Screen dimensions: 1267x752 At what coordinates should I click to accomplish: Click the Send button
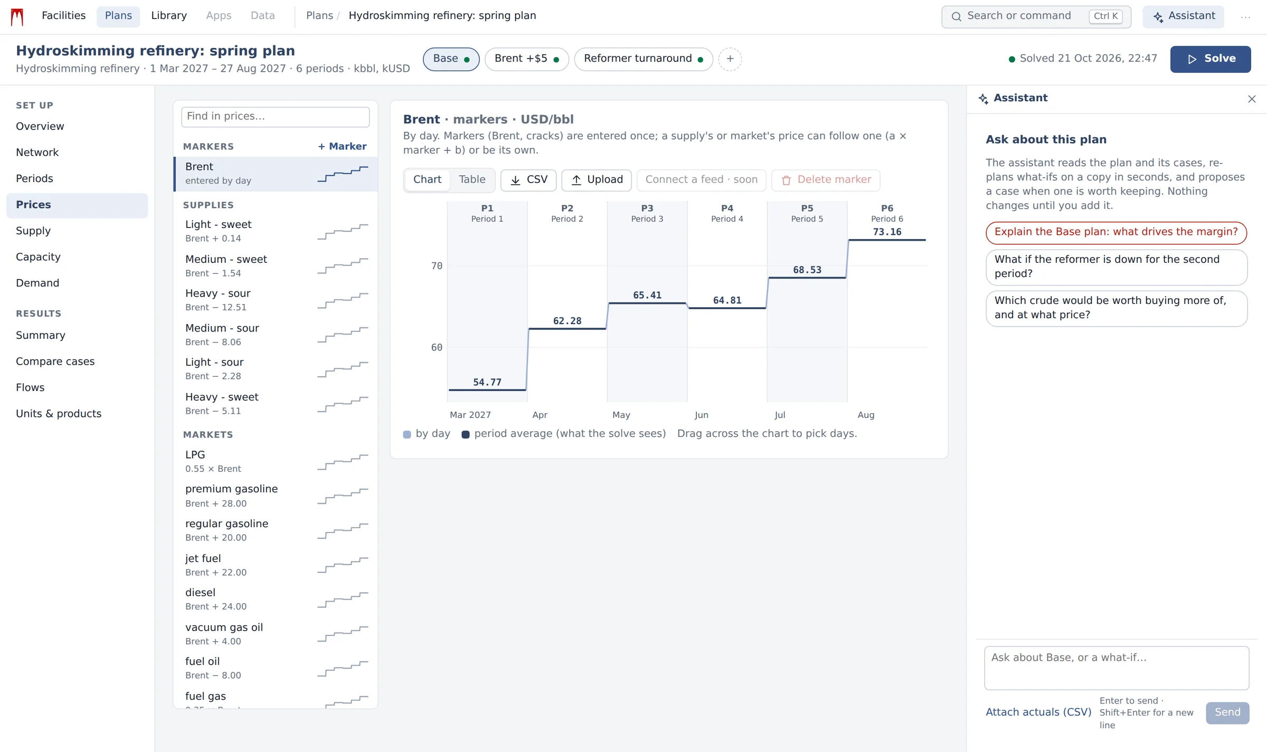pos(1227,712)
